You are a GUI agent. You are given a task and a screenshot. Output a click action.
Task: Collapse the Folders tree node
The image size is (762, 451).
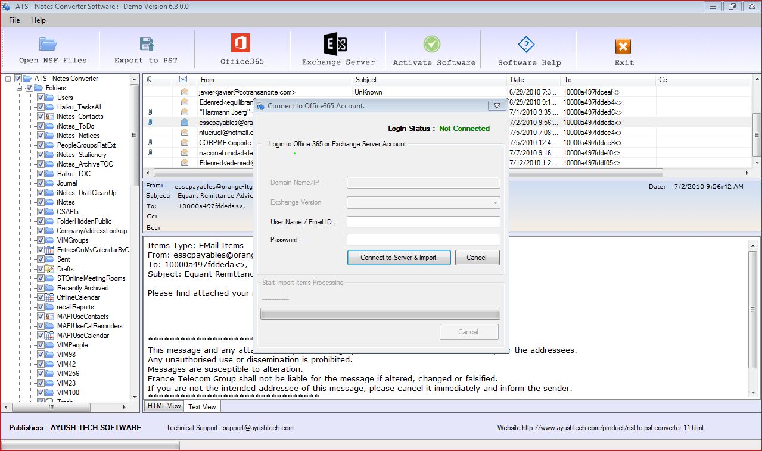(x=20, y=88)
